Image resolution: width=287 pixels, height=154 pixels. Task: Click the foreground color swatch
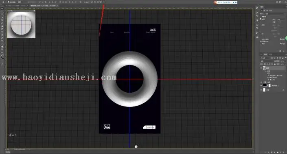tap(2, 57)
